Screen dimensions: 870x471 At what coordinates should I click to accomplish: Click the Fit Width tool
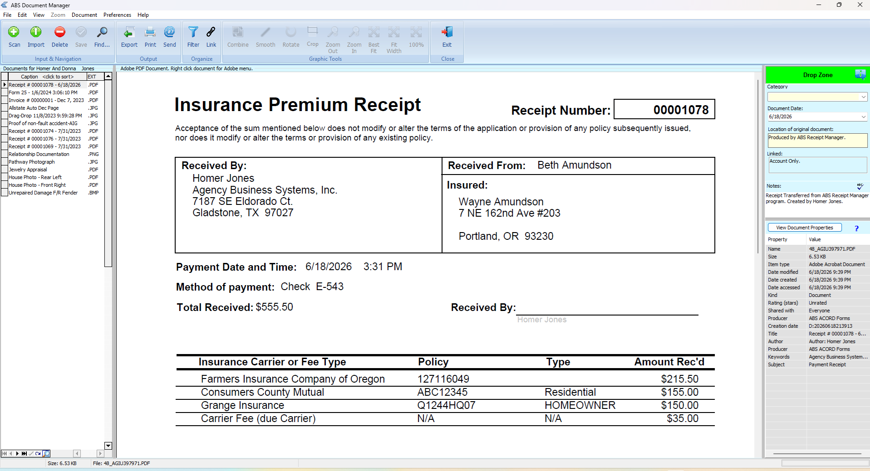tap(394, 32)
